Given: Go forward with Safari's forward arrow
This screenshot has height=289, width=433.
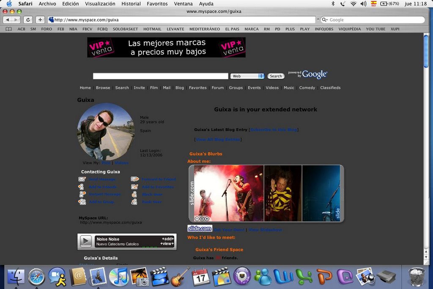Looking at the screenshot, I should [x=16, y=19].
